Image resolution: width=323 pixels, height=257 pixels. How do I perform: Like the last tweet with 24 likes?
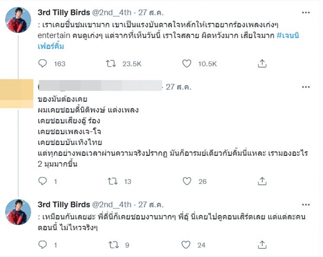point(186,245)
